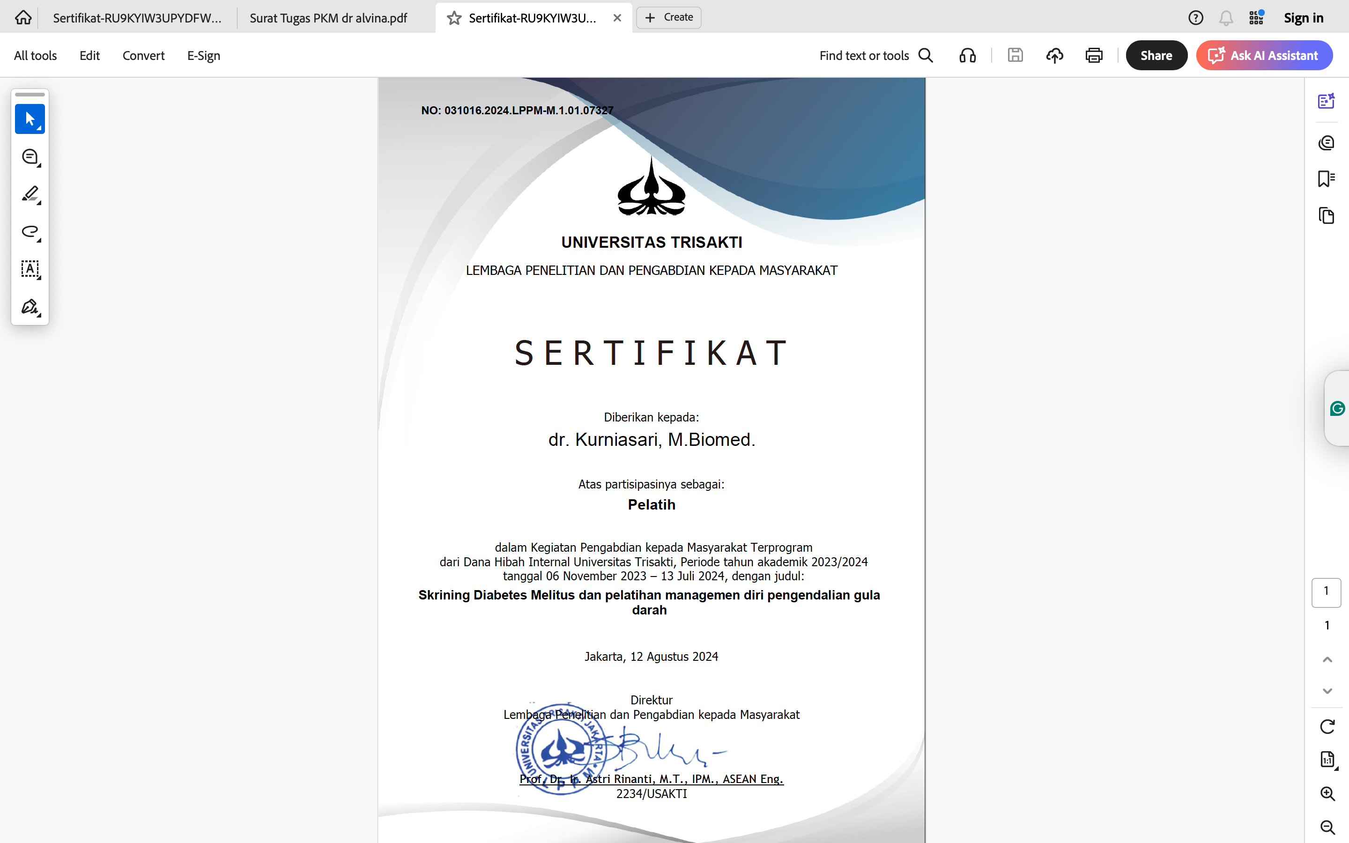The width and height of the screenshot is (1349, 843).
Task: Go to next page with down chevron
Action: 1327,691
